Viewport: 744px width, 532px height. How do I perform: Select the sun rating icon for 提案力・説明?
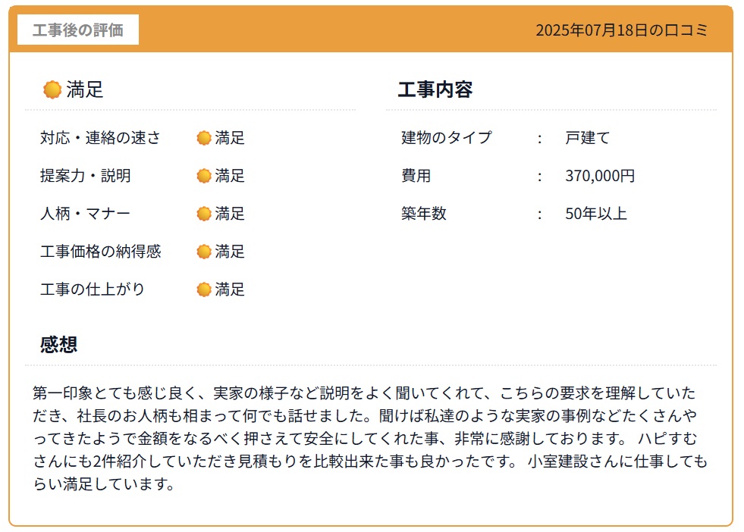point(204,176)
